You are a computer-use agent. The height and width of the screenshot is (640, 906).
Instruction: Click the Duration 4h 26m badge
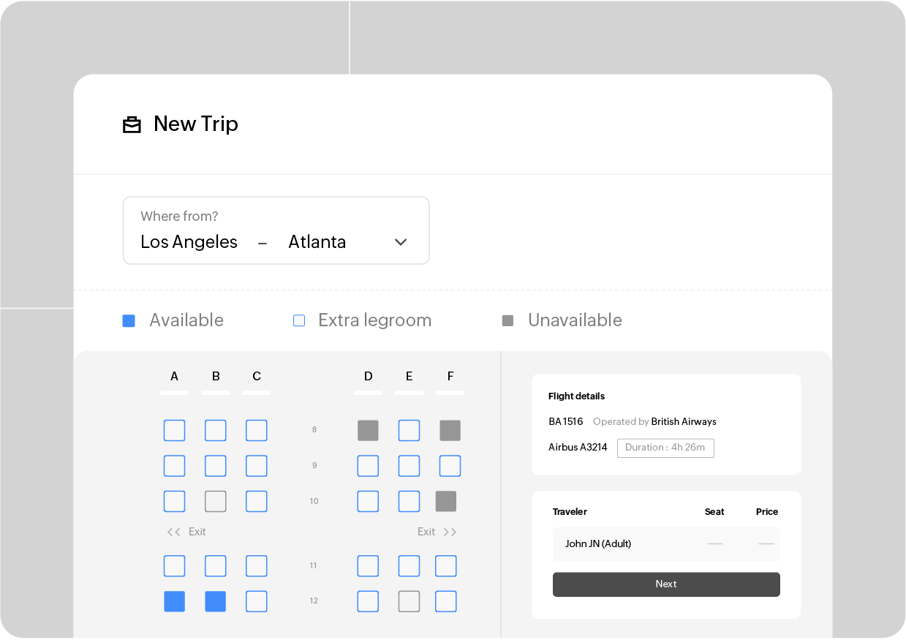[665, 448]
